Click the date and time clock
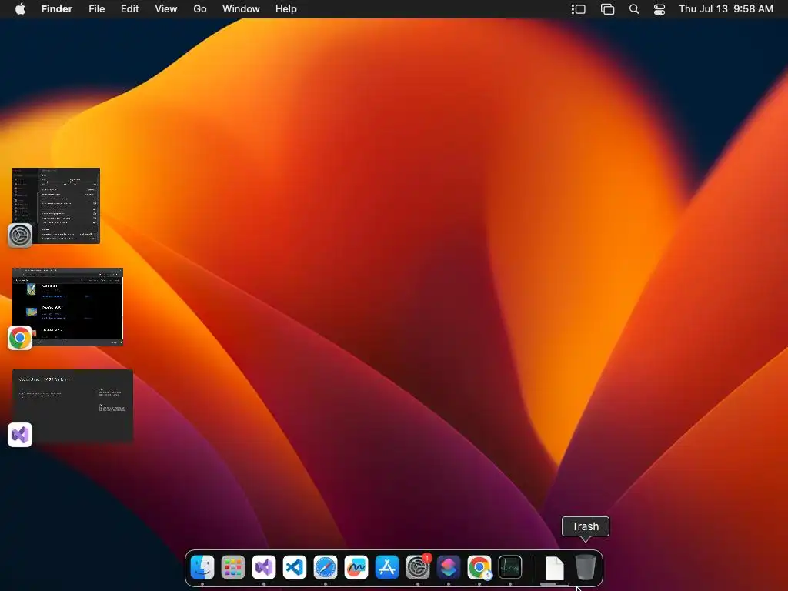 coord(726,8)
